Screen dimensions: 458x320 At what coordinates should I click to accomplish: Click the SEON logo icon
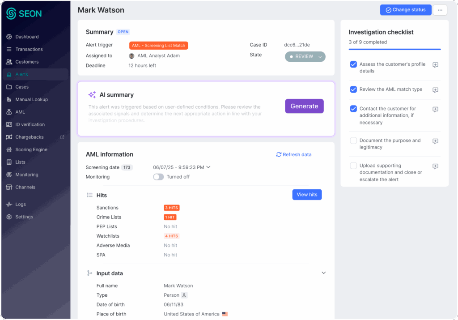[x=11, y=13]
